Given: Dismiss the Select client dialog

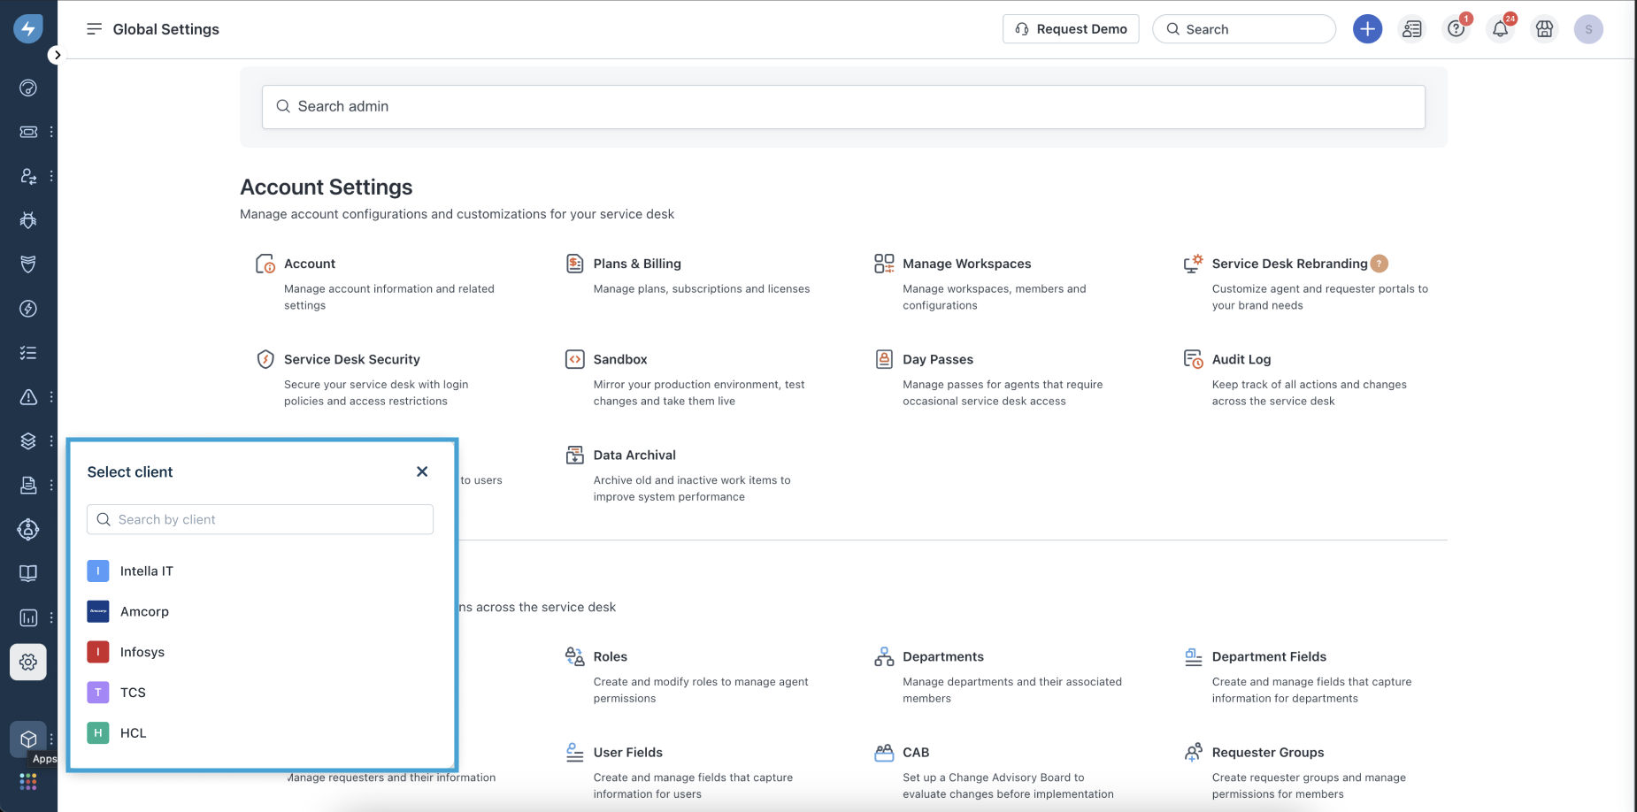Looking at the screenshot, I should point(421,471).
